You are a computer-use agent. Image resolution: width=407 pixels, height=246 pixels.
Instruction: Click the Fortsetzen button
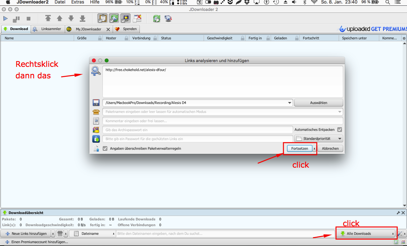(x=299, y=148)
